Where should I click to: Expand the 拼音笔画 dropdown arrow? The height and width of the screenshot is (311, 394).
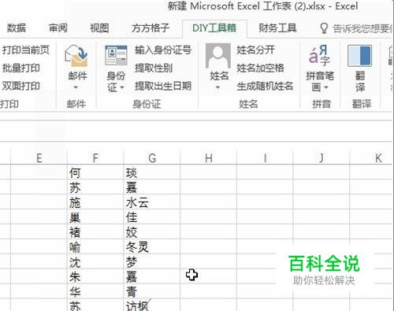pos(326,87)
